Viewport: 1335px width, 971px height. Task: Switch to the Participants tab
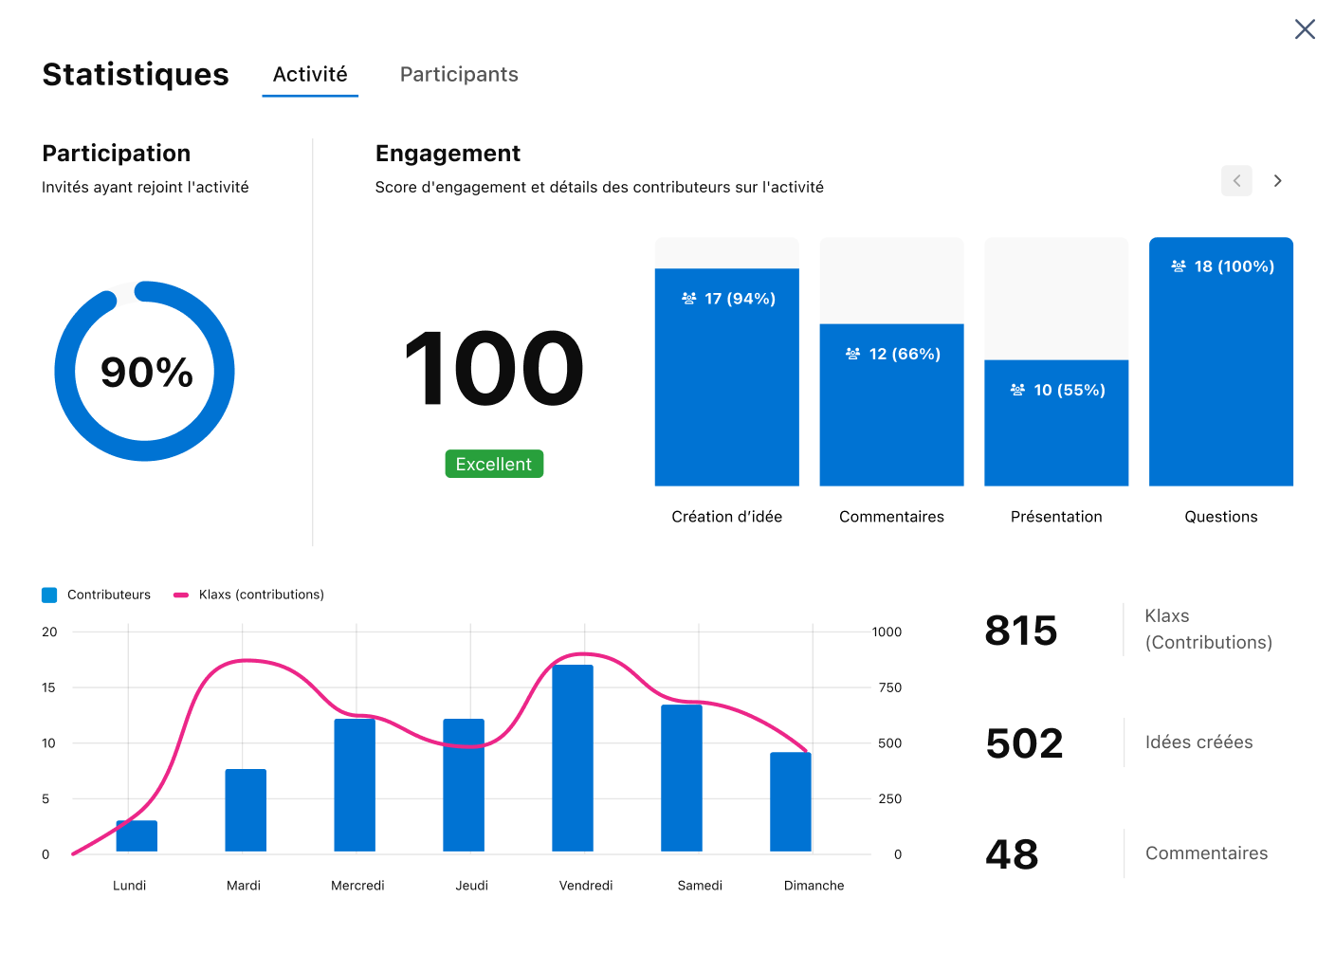(x=459, y=74)
